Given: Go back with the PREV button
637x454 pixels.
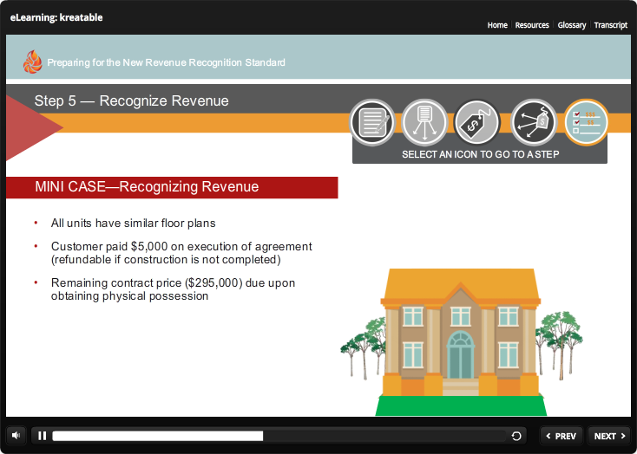Looking at the screenshot, I should pyautogui.click(x=561, y=436).
